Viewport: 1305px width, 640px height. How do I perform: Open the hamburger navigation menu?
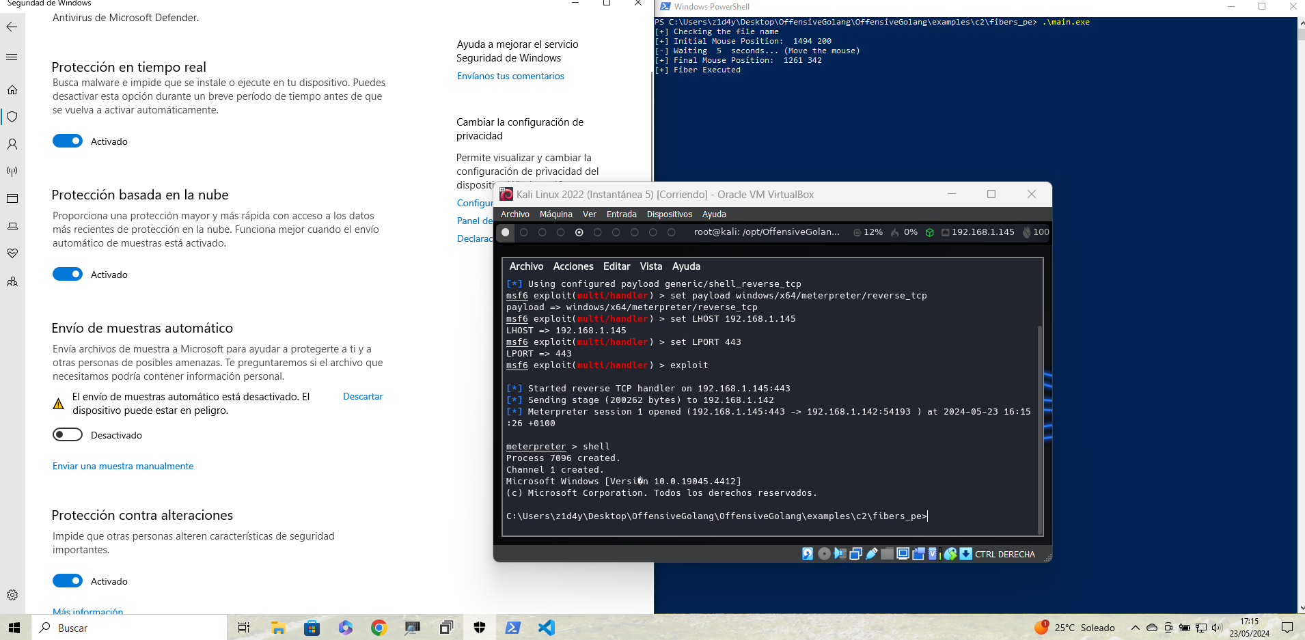click(12, 57)
